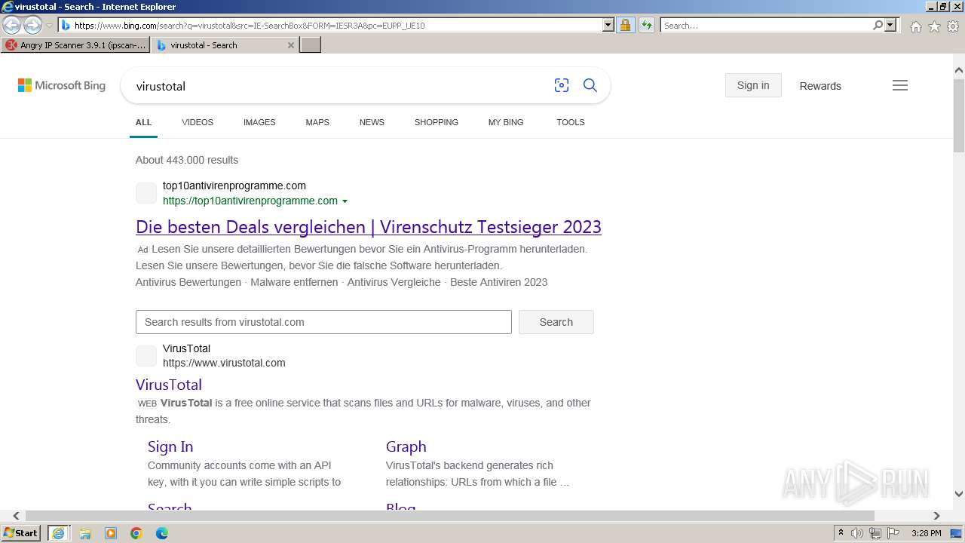Click the IE Forward navigation button
This screenshot has height=543, width=965.
coord(32,25)
